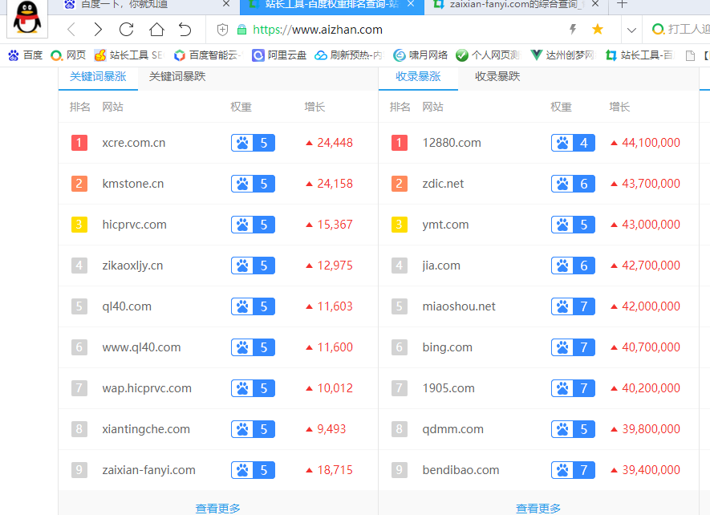The height and width of the screenshot is (515, 710).
Task: Close the 站长工具-百度权重排名查询 tab
Action: [x=411, y=4]
